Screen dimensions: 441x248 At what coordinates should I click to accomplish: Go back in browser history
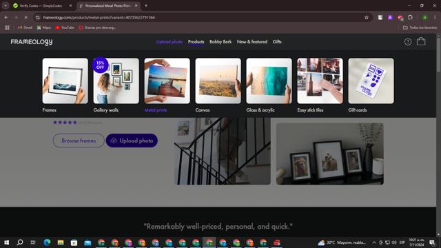click(6, 17)
